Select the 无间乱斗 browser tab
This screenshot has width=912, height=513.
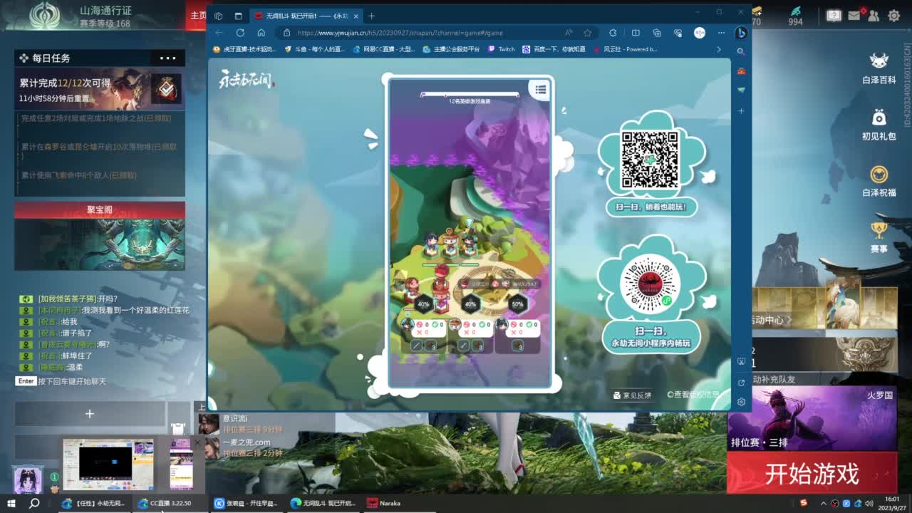tap(306, 16)
